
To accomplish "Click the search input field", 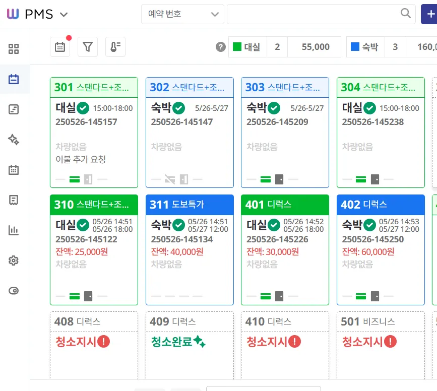I will coord(321,14).
